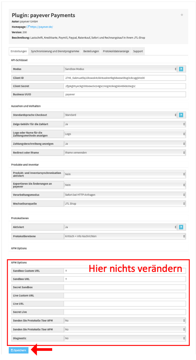Open the Support tab
This screenshot has width=196, height=360.
point(138,51)
